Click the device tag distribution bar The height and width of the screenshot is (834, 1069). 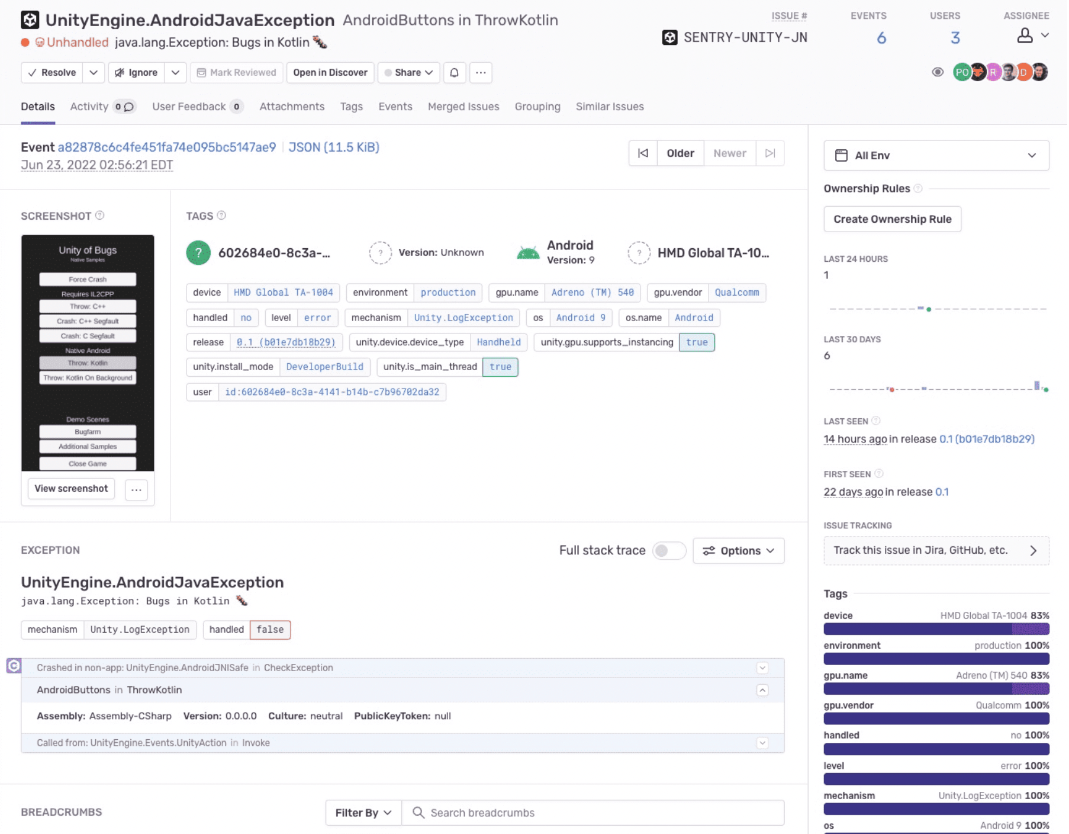coord(936,629)
